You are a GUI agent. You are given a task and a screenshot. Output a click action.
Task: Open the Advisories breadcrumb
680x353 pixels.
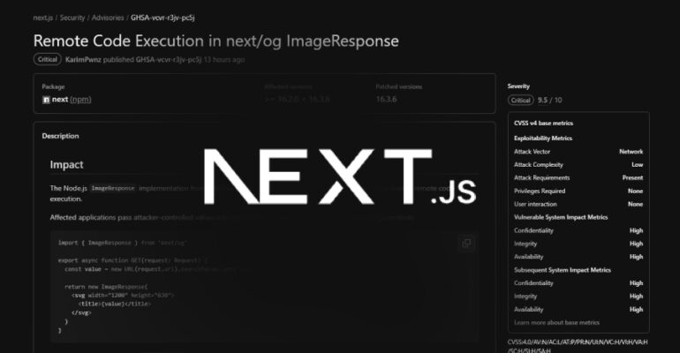(108, 18)
